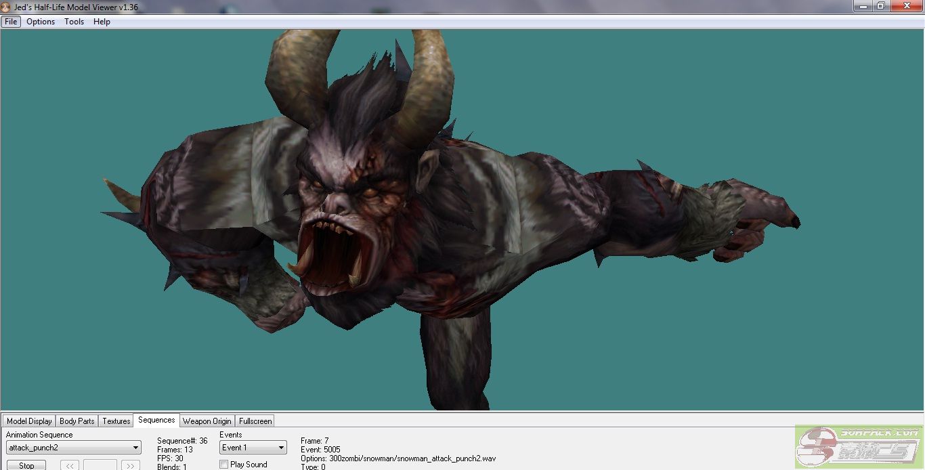Viewport: 925px width, 470px height.
Task: Switch to the Fullscreen tab
Action: click(255, 421)
